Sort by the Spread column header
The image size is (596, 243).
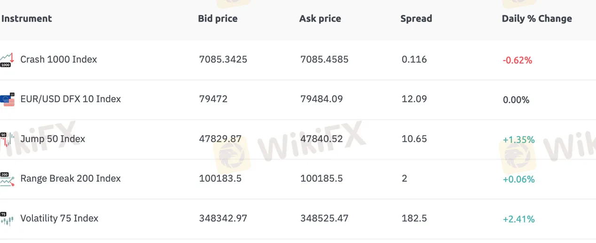pyautogui.click(x=416, y=19)
